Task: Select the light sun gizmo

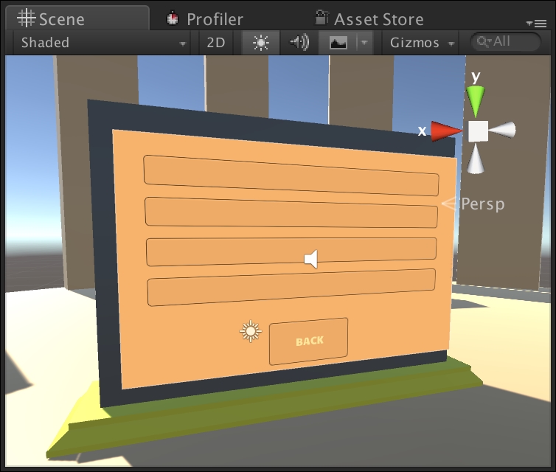Action: tap(251, 331)
